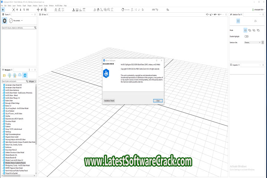Screen dimensions: 267x178
Task: Click the star bookmarks icon in 3D view toolbar
Action: tap(219, 14)
